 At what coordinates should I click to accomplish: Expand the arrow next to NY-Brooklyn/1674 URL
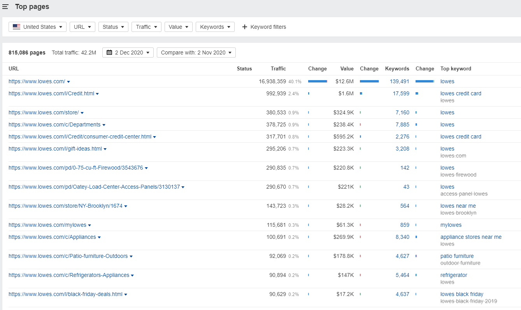(x=126, y=206)
